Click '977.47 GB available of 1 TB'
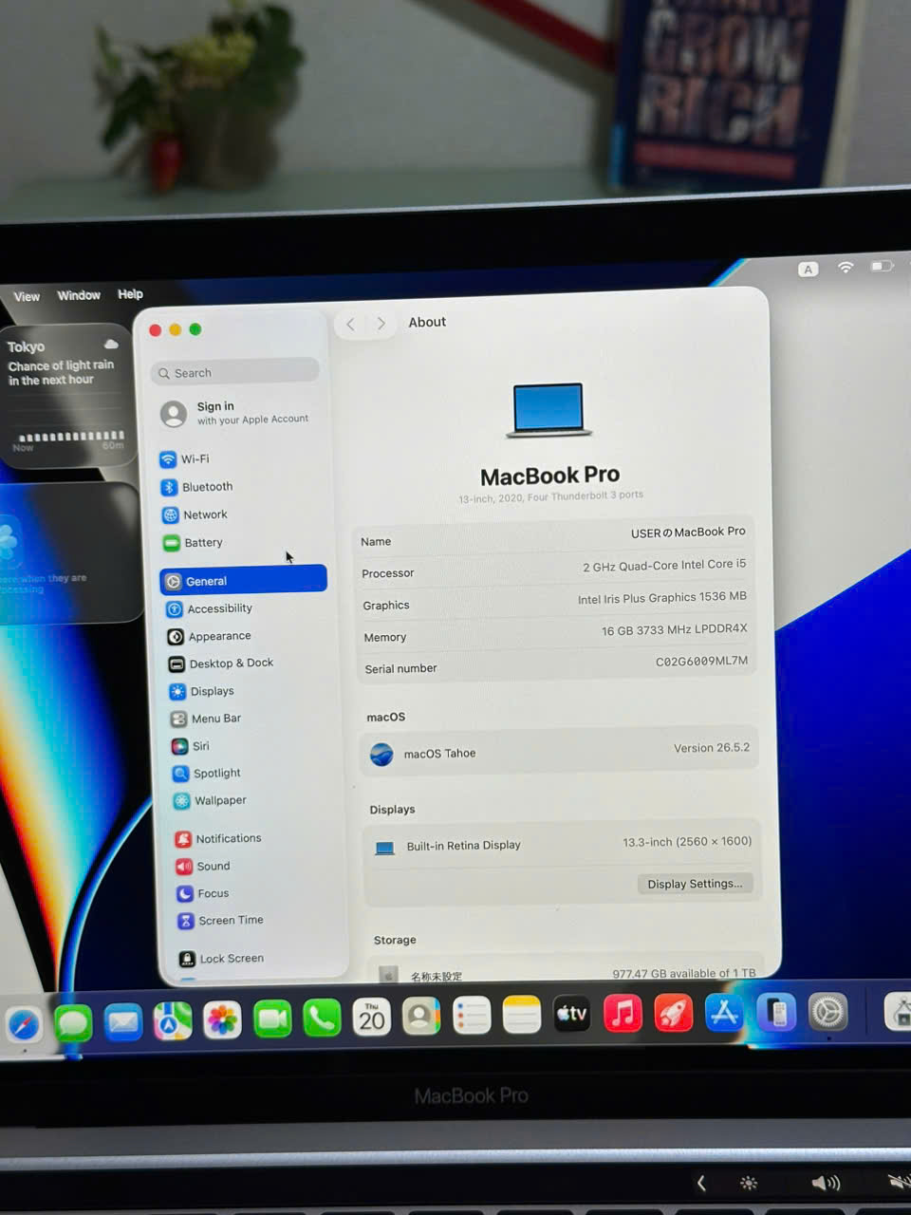 click(684, 973)
